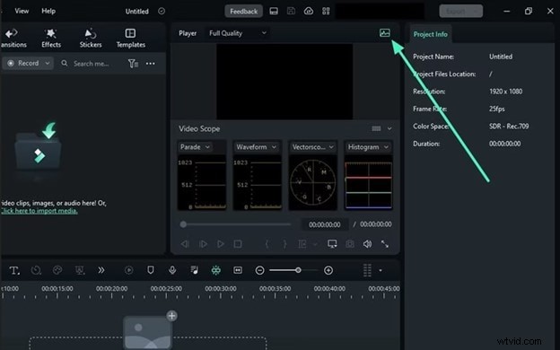Viewport: 560px width, 350px height.
Task: Select the Text tool in timeline toolbar
Action: click(x=14, y=270)
